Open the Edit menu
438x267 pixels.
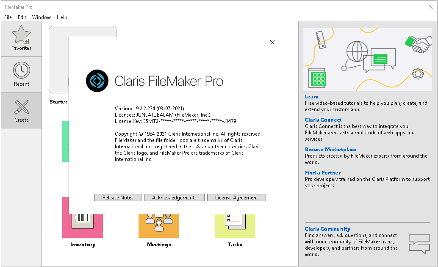click(x=22, y=17)
